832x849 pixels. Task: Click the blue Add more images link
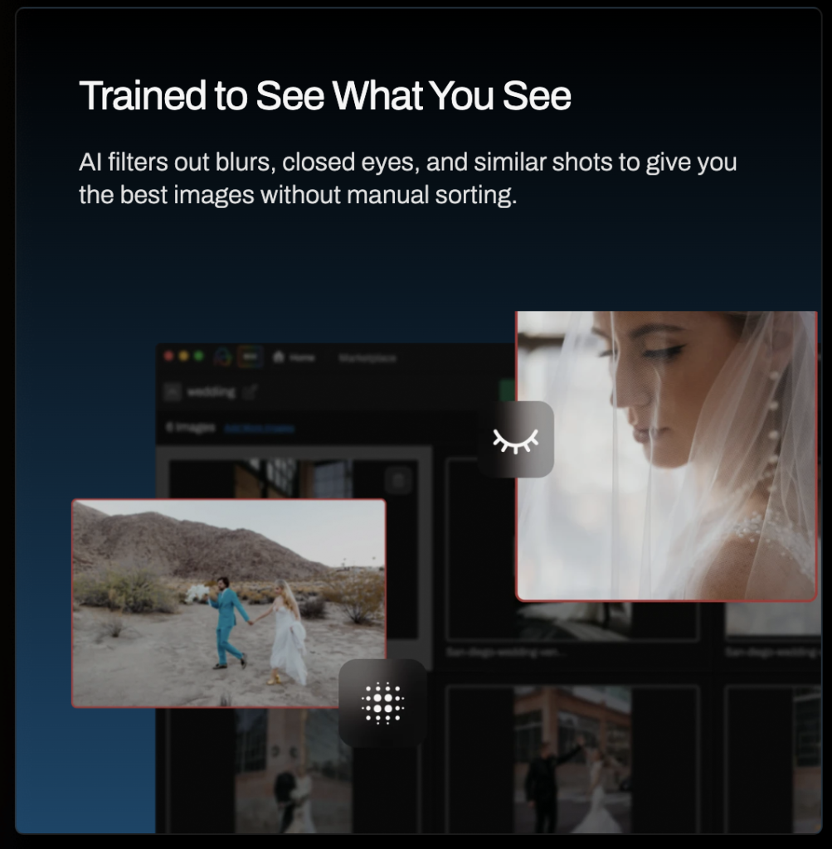259,429
